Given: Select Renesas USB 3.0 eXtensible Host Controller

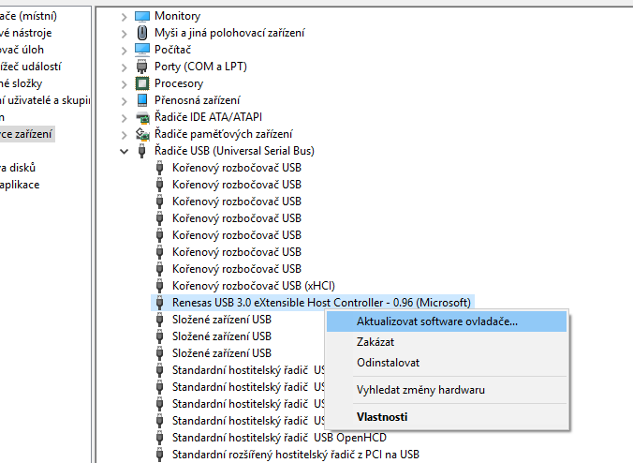Looking at the screenshot, I should point(321,303).
